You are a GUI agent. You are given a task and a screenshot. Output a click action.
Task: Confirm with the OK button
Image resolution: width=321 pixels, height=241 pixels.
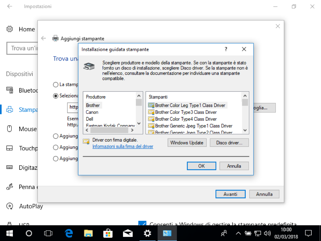[202, 166]
